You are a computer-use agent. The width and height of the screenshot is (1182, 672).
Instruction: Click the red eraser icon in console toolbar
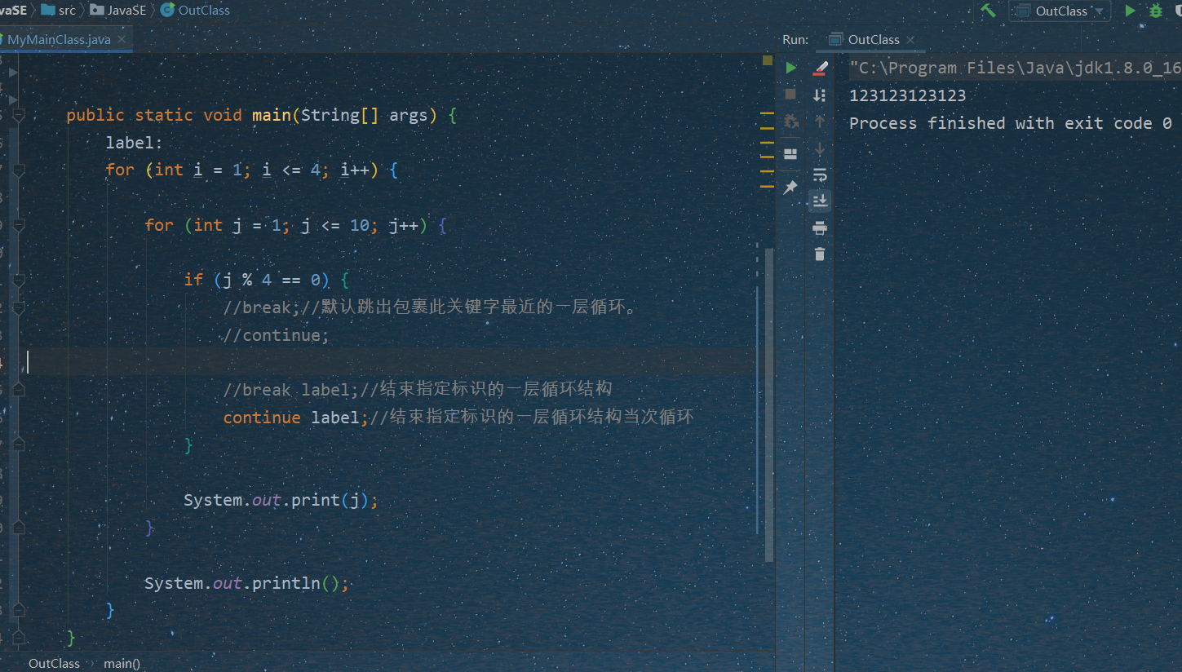pyautogui.click(x=820, y=68)
